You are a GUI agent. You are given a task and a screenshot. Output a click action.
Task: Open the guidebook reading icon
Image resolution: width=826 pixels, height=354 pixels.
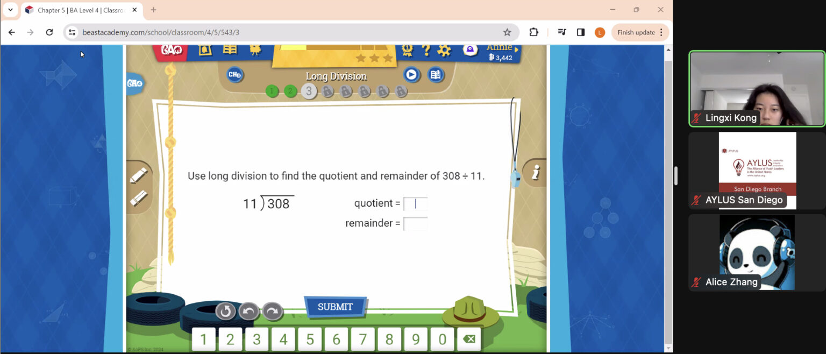click(x=436, y=75)
